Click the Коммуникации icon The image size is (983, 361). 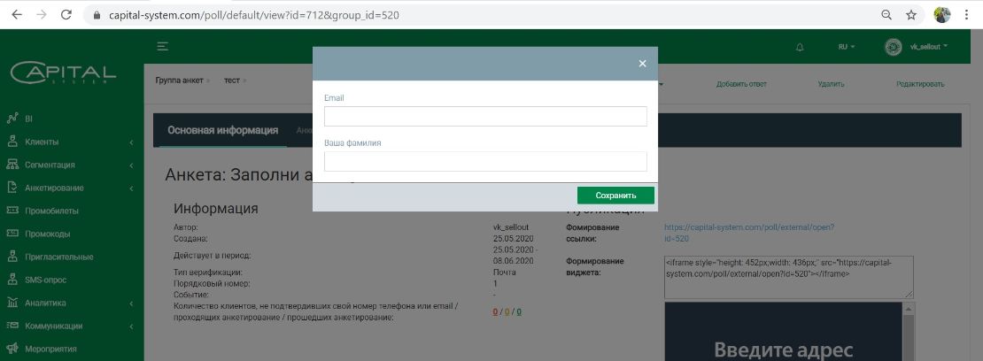(12, 326)
